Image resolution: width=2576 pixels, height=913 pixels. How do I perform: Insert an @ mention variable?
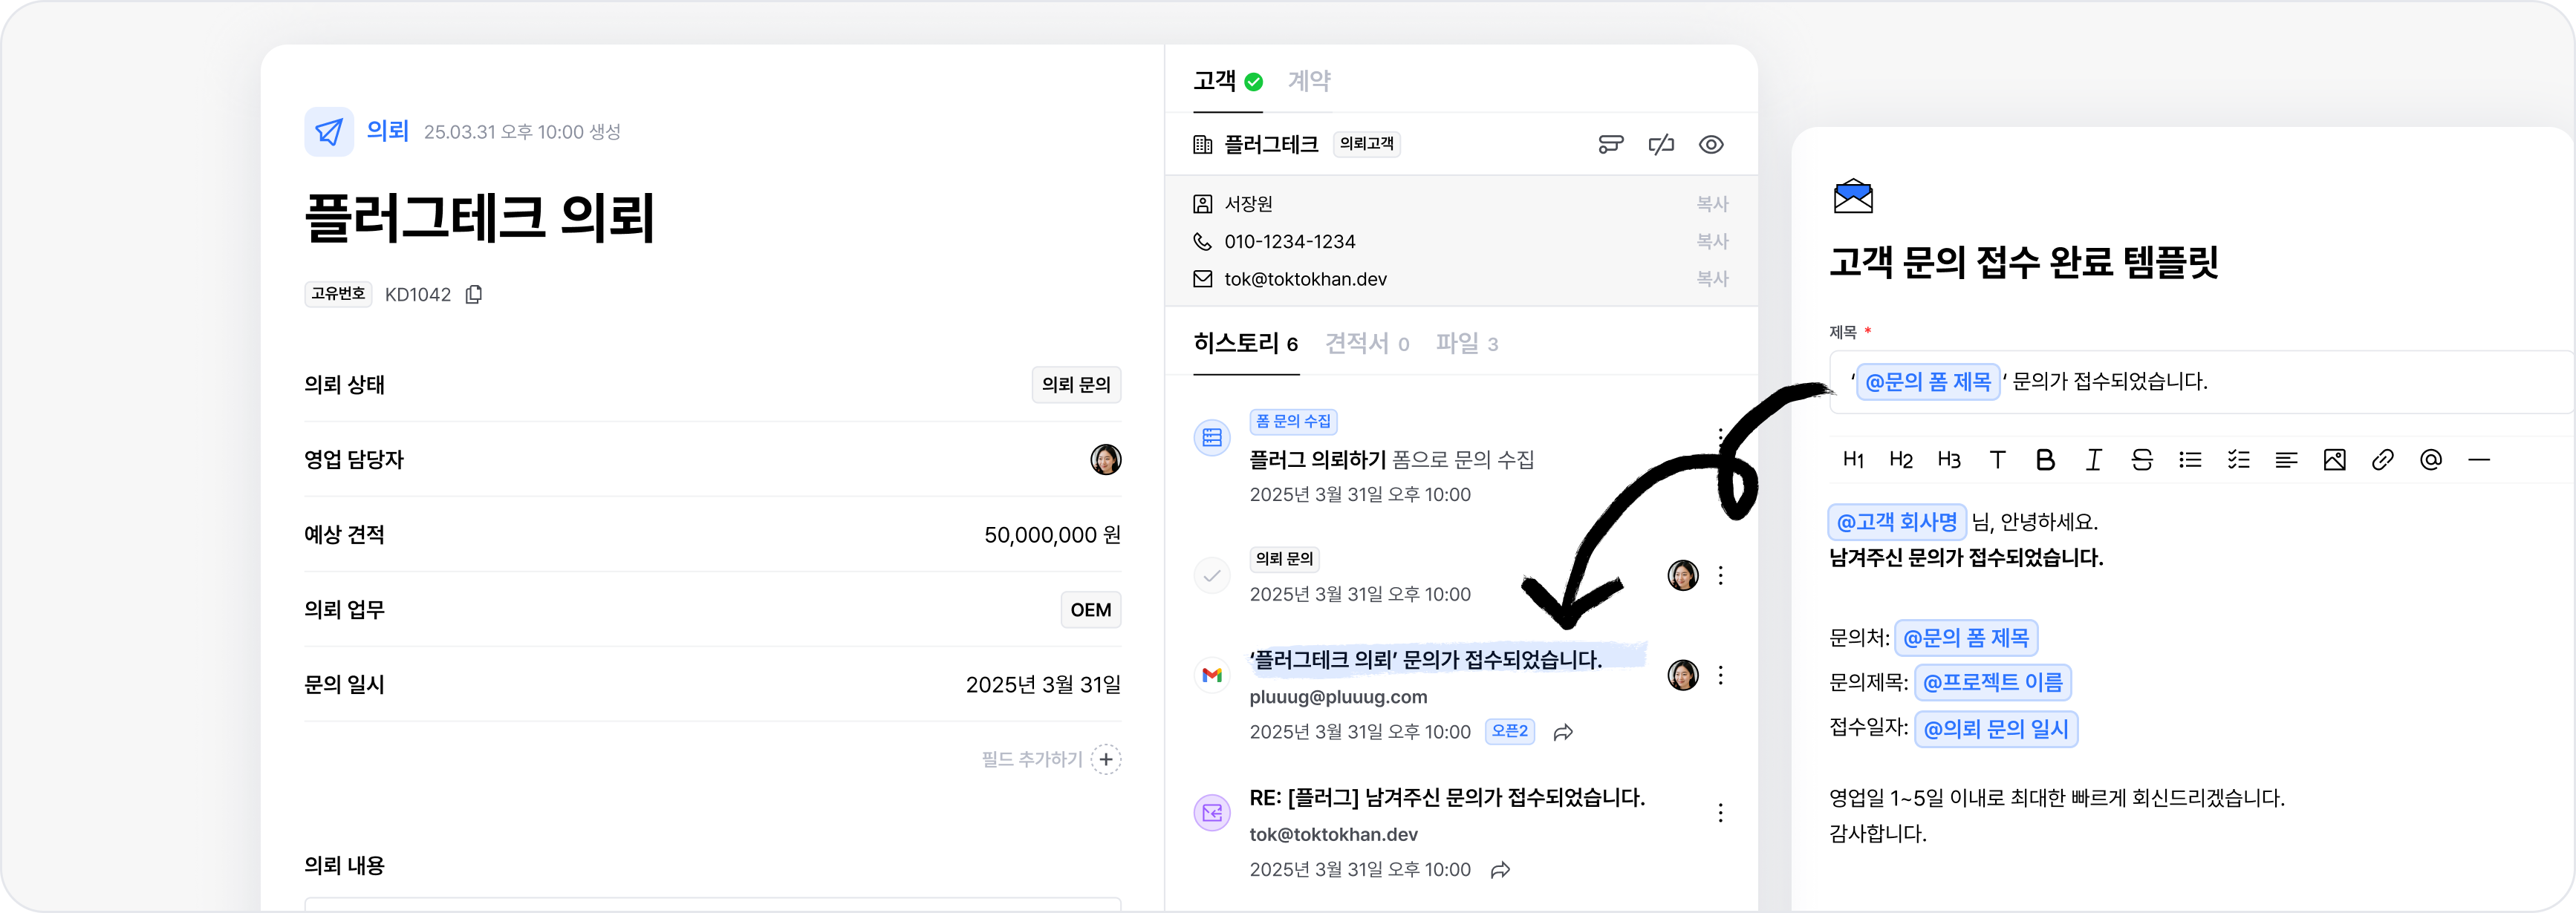[2430, 459]
